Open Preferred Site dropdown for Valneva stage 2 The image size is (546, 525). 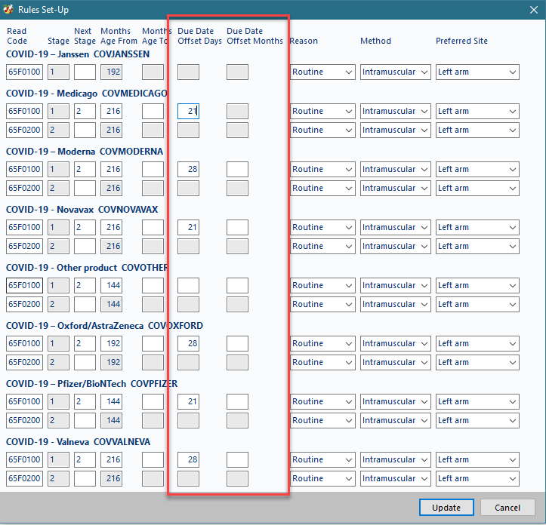point(477,479)
